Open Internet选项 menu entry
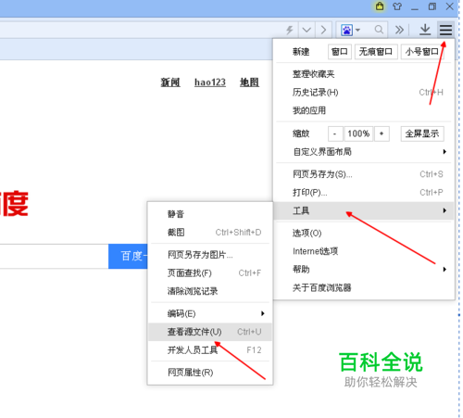Image resolution: width=463 pixels, height=418 pixels. (x=363, y=251)
